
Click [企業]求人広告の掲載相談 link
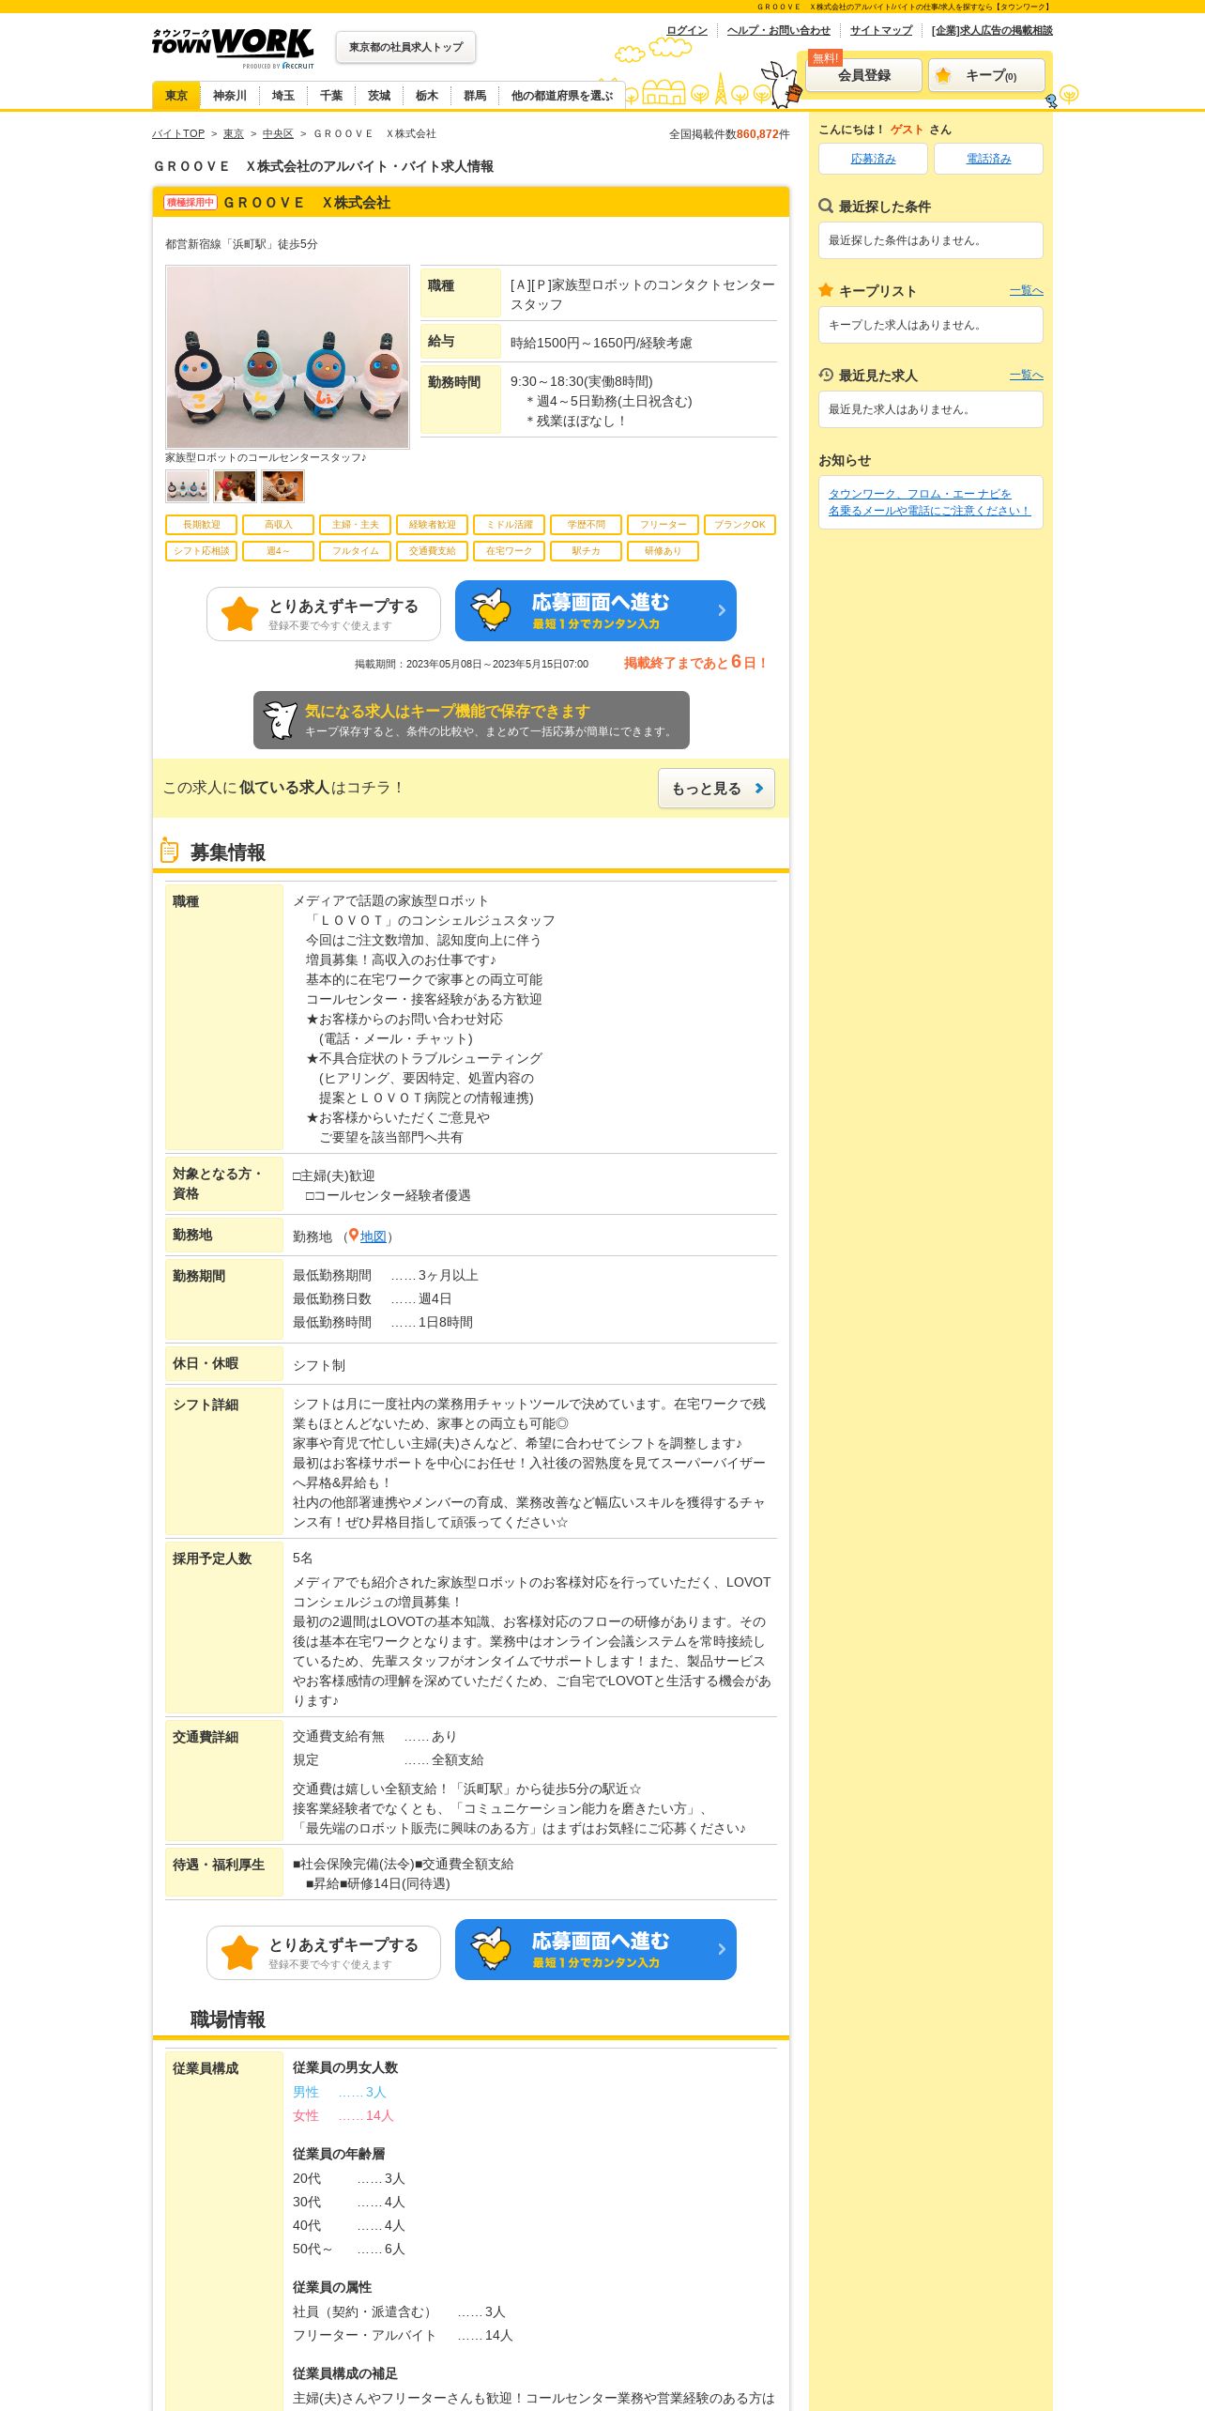click(992, 30)
